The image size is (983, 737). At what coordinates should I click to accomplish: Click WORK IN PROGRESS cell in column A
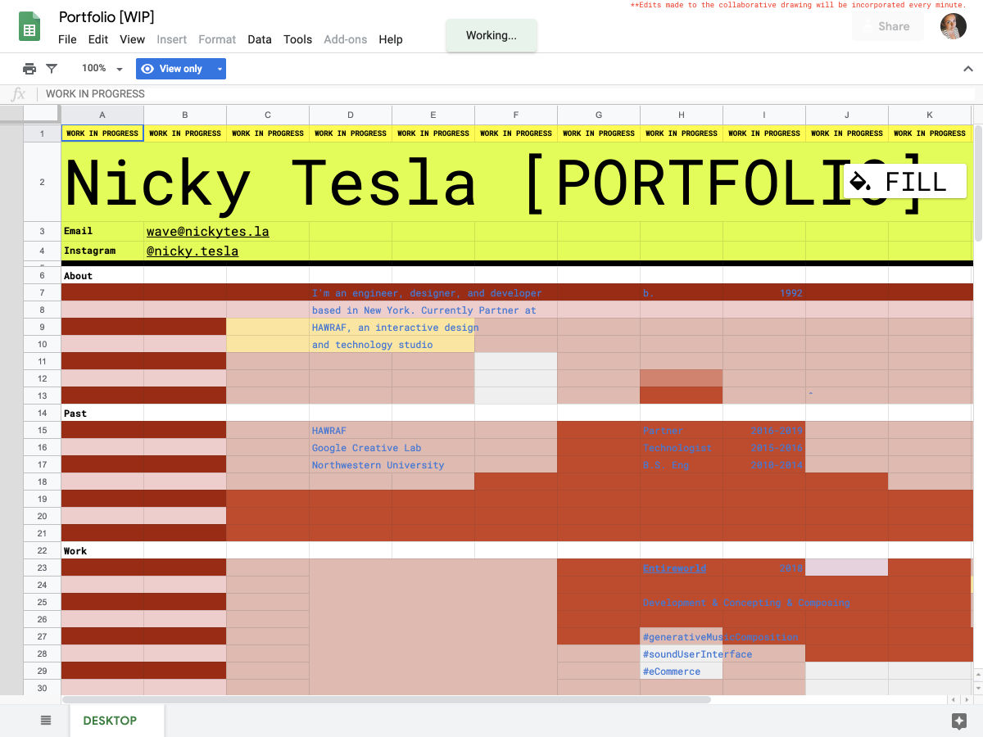[x=102, y=133]
